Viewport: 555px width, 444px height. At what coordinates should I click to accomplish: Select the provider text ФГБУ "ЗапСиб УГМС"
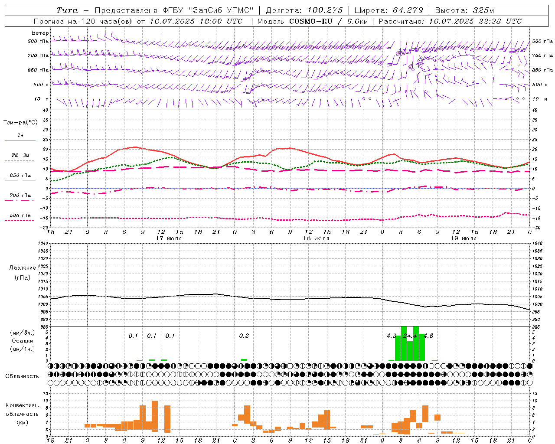point(208,10)
